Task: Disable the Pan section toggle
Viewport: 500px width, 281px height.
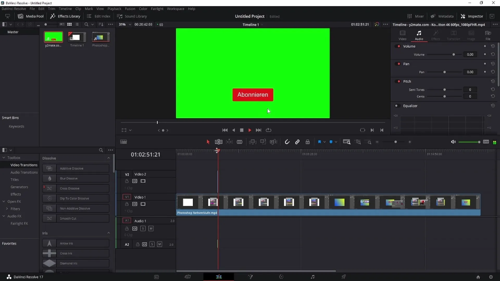Action: point(398,64)
